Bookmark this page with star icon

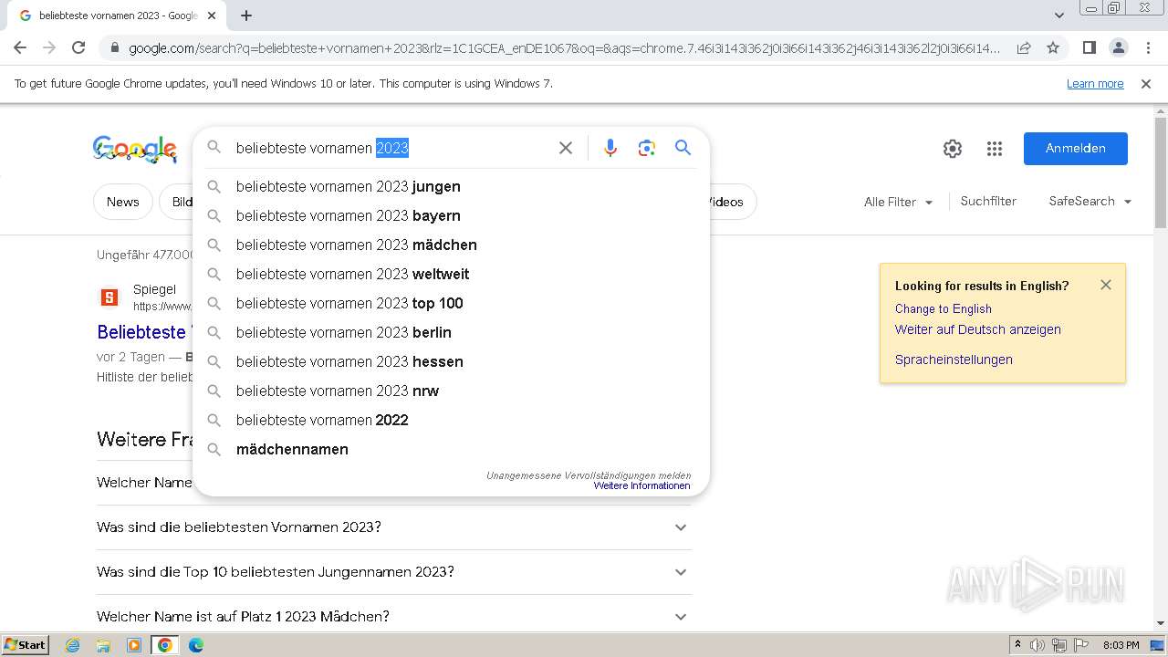pyautogui.click(x=1053, y=47)
